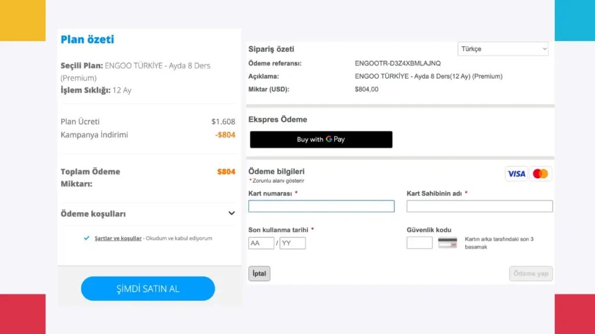Select the payment reference ENGOOTR-D3Z4XBMLAJNQ
595x334 pixels.
pyautogui.click(x=397, y=63)
